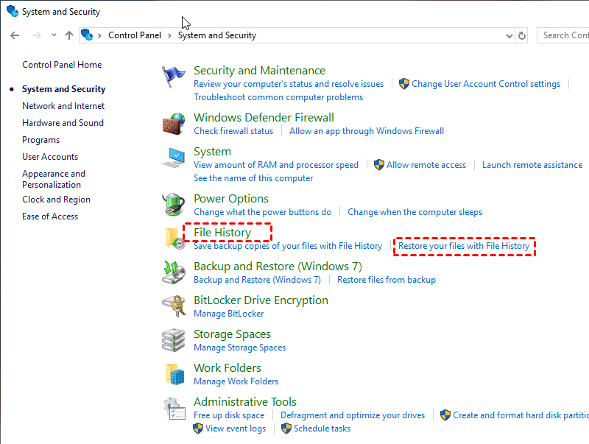Navigate back with the back arrow

[x=15, y=35]
